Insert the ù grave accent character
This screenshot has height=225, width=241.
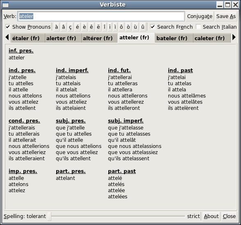click(x=135, y=27)
